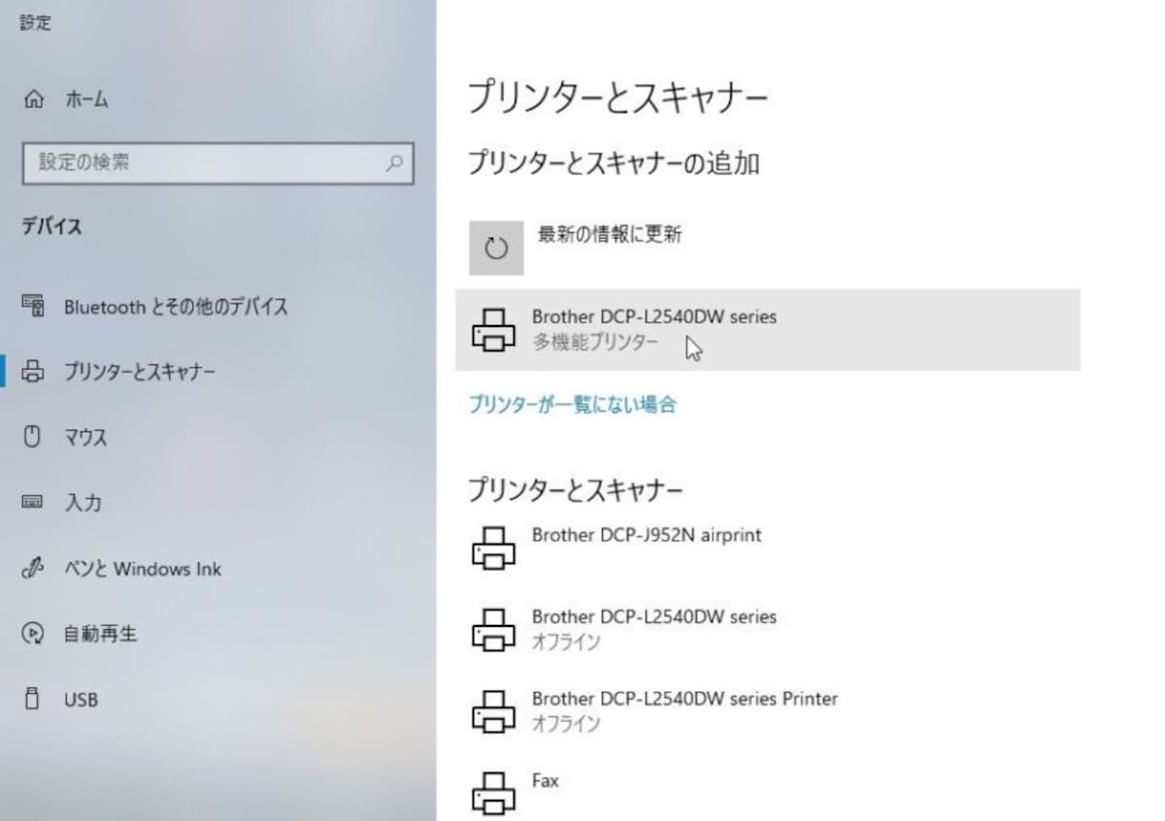Click the pen icon for Windows Ink
Image resolution: width=1165 pixels, height=821 pixels.
tap(33, 568)
